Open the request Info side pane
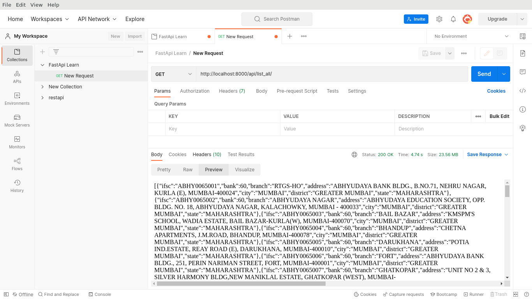This screenshot has height=299, width=532. [523, 109]
